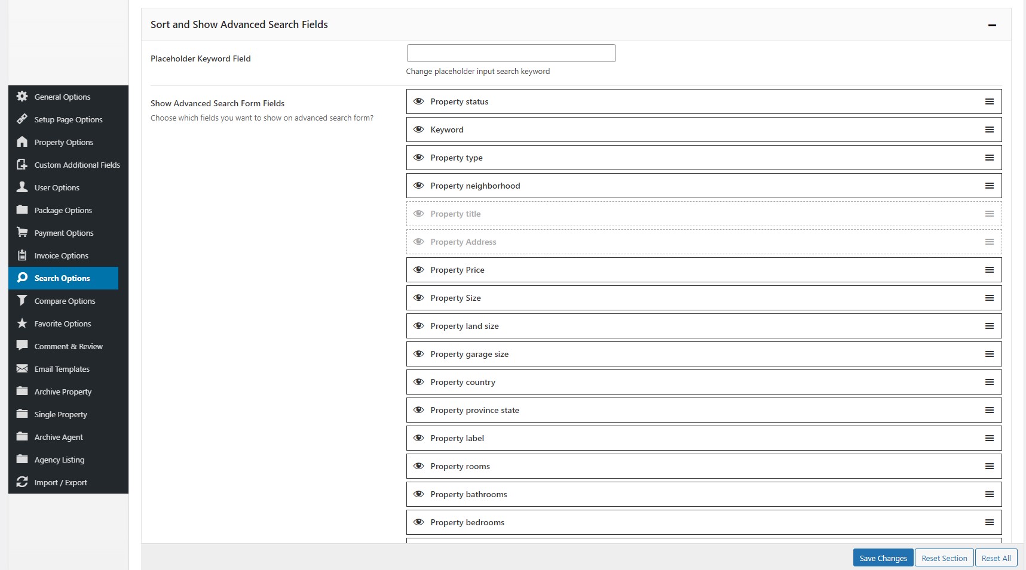
Task: Toggle visibility of the Keyword field
Action: (x=419, y=130)
